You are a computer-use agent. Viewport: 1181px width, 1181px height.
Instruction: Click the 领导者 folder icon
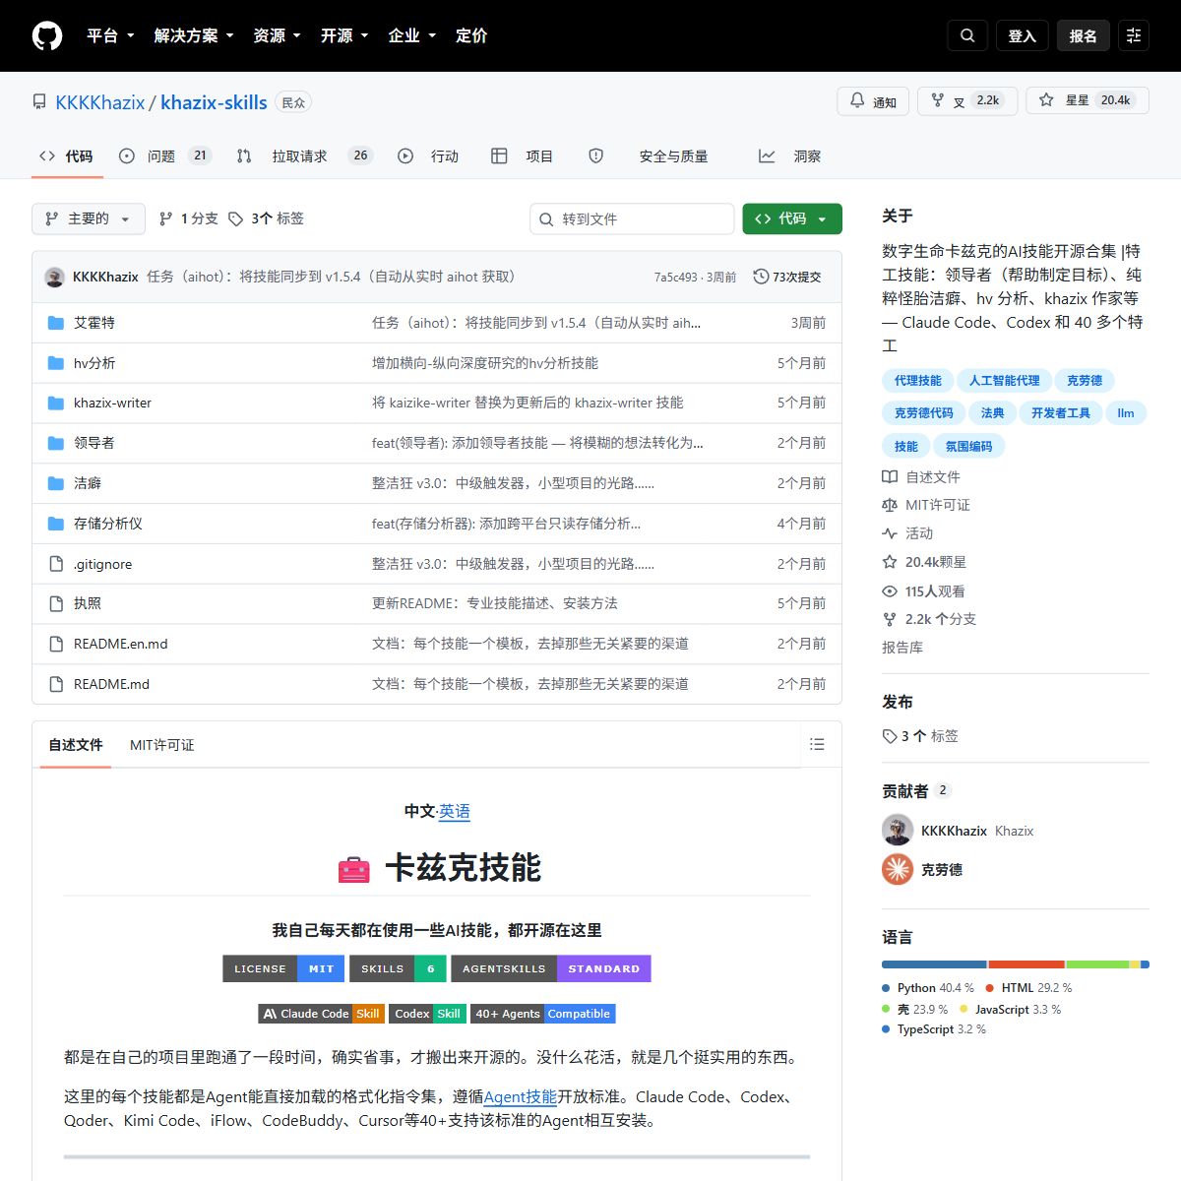pos(56,443)
